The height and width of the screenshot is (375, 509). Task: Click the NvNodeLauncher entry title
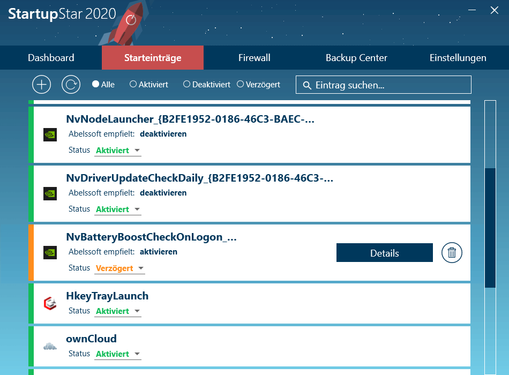[x=190, y=119]
